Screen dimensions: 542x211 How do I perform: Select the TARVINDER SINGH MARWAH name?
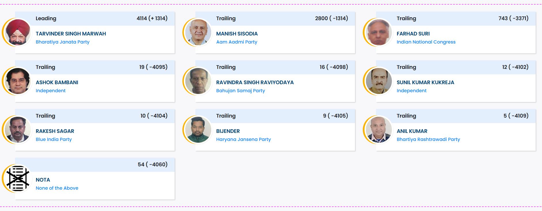click(71, 34)
